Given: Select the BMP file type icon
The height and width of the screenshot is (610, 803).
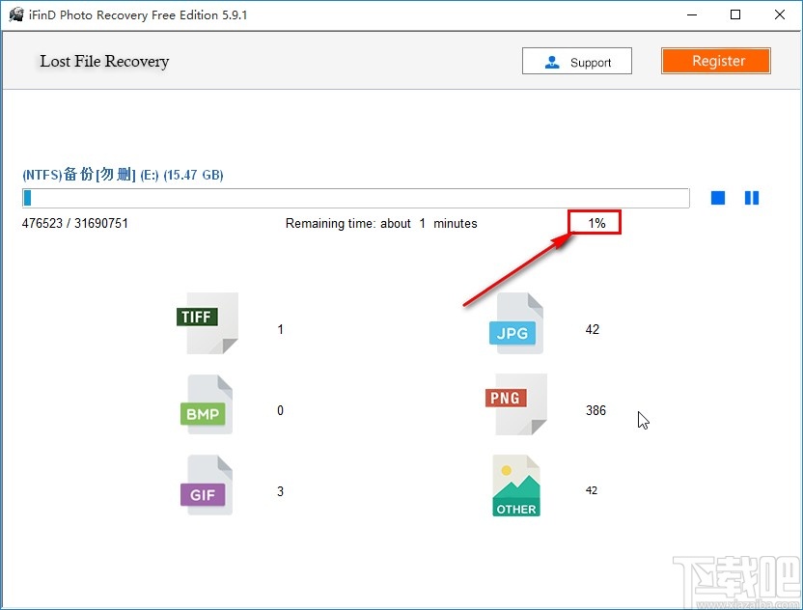Looking at the screenshot, I should (x=207, y=404).
